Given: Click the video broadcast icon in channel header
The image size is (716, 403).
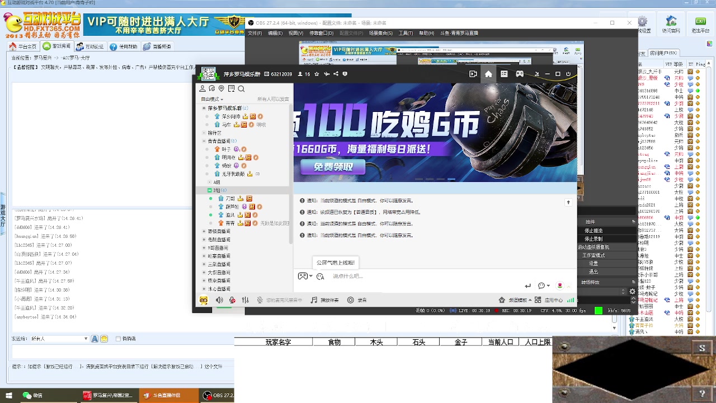Looking at the screenshot, I should point(473,74).
